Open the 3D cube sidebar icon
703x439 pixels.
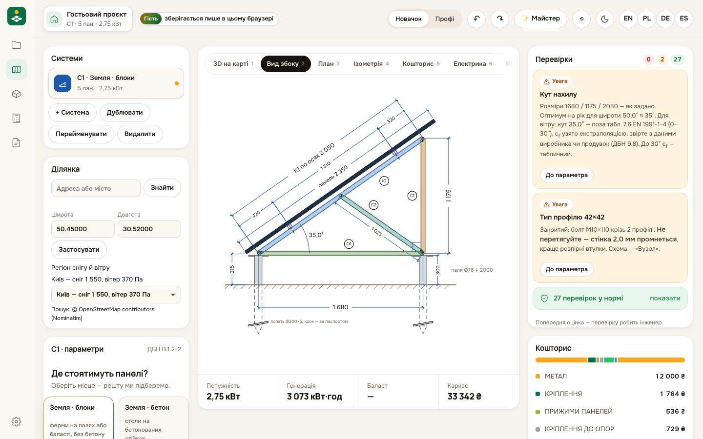[16, 94]
